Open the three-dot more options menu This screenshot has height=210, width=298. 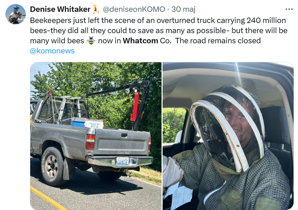289,9
